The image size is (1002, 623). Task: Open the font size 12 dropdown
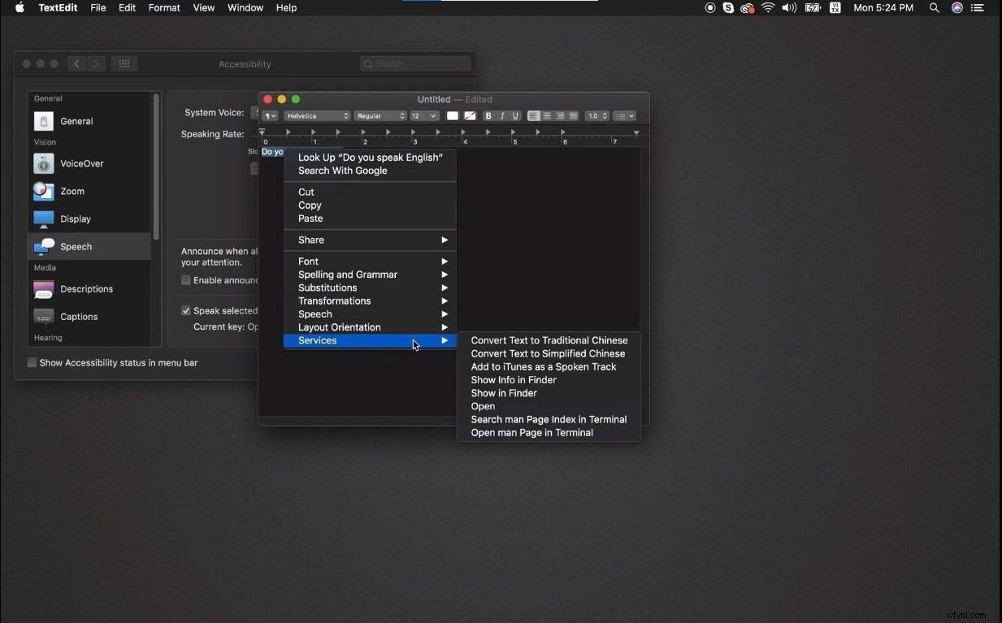pos(423,116)
